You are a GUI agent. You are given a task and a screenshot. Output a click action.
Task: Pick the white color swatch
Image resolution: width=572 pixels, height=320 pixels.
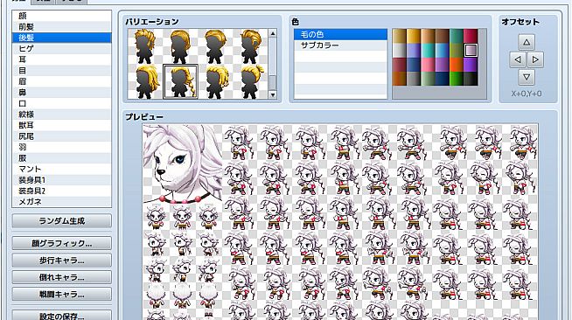(400, 51)
